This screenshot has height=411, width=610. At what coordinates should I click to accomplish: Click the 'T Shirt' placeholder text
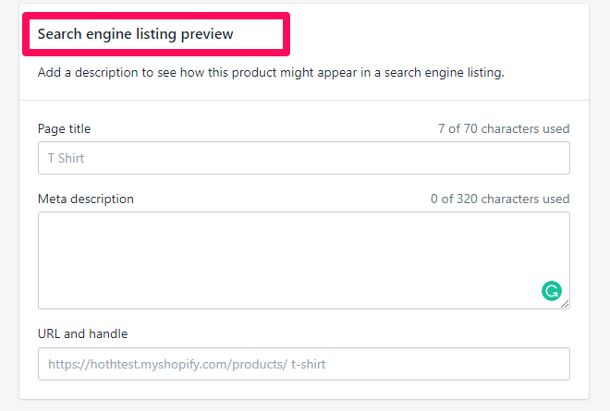coord(66,158)
